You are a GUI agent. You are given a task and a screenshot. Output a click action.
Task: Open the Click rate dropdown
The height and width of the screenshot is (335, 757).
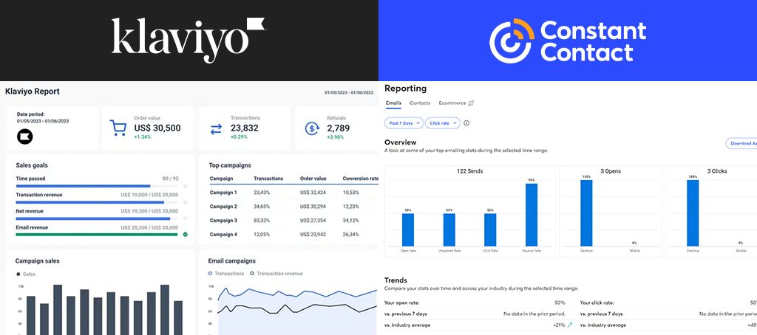tap(443, 123)
